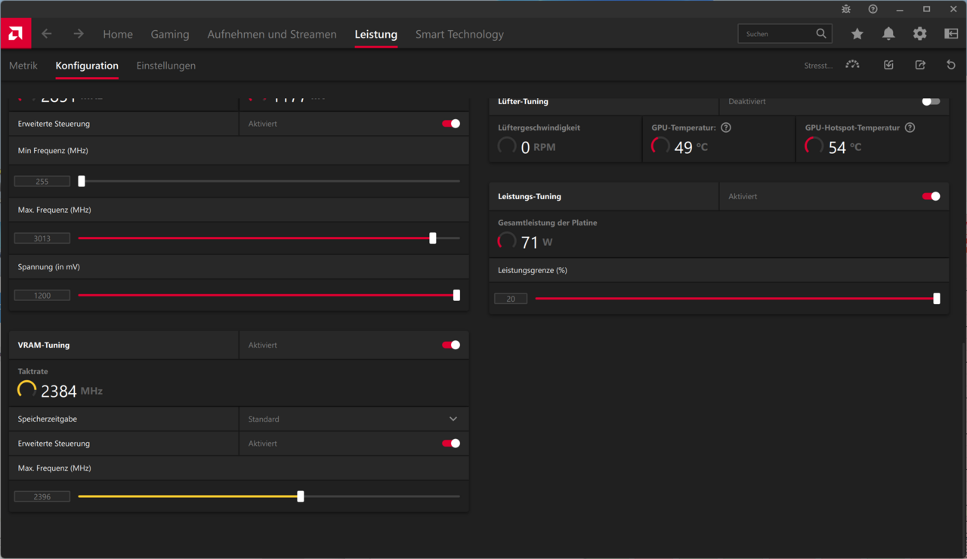
Task: Click Spannung slider handle
Action: pyautogui.click(x=456, y=295)
